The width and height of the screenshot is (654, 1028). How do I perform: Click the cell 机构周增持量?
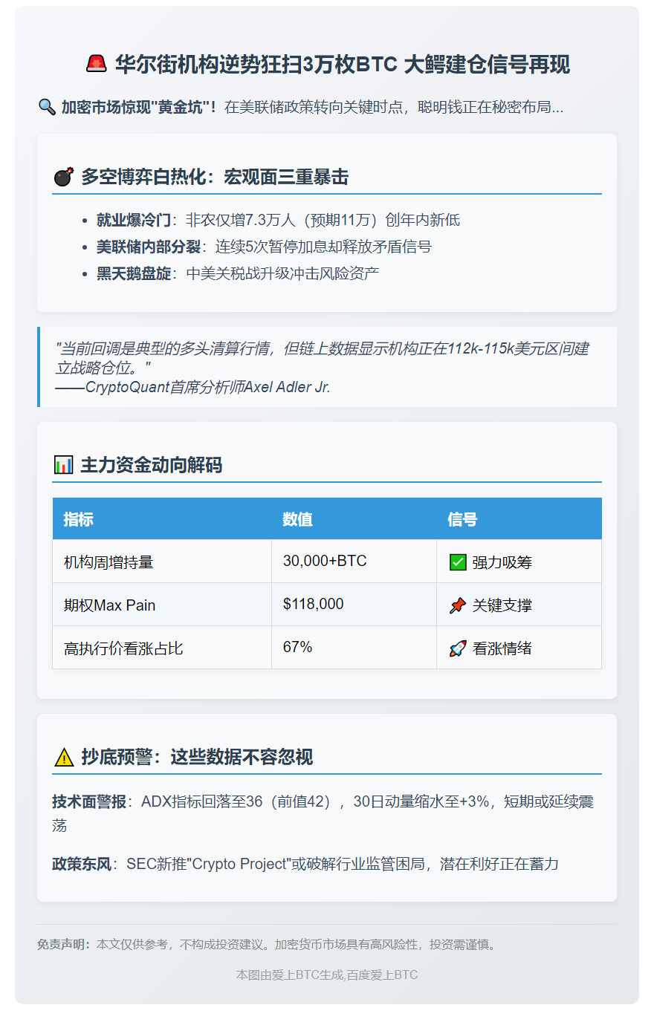[162, 562]
